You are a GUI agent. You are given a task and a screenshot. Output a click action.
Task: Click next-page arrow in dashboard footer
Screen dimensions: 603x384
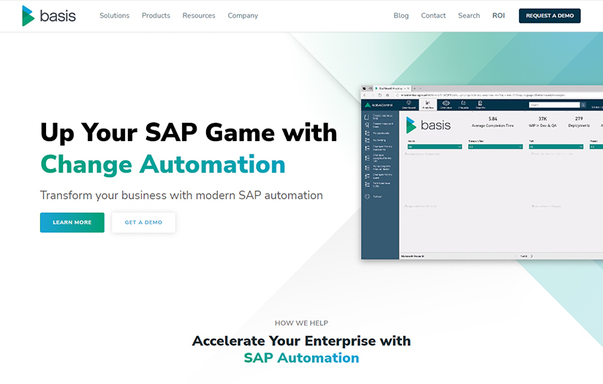(532, 256)
